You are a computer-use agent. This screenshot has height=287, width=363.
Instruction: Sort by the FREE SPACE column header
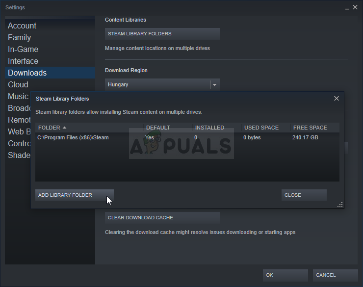(315, 128)
